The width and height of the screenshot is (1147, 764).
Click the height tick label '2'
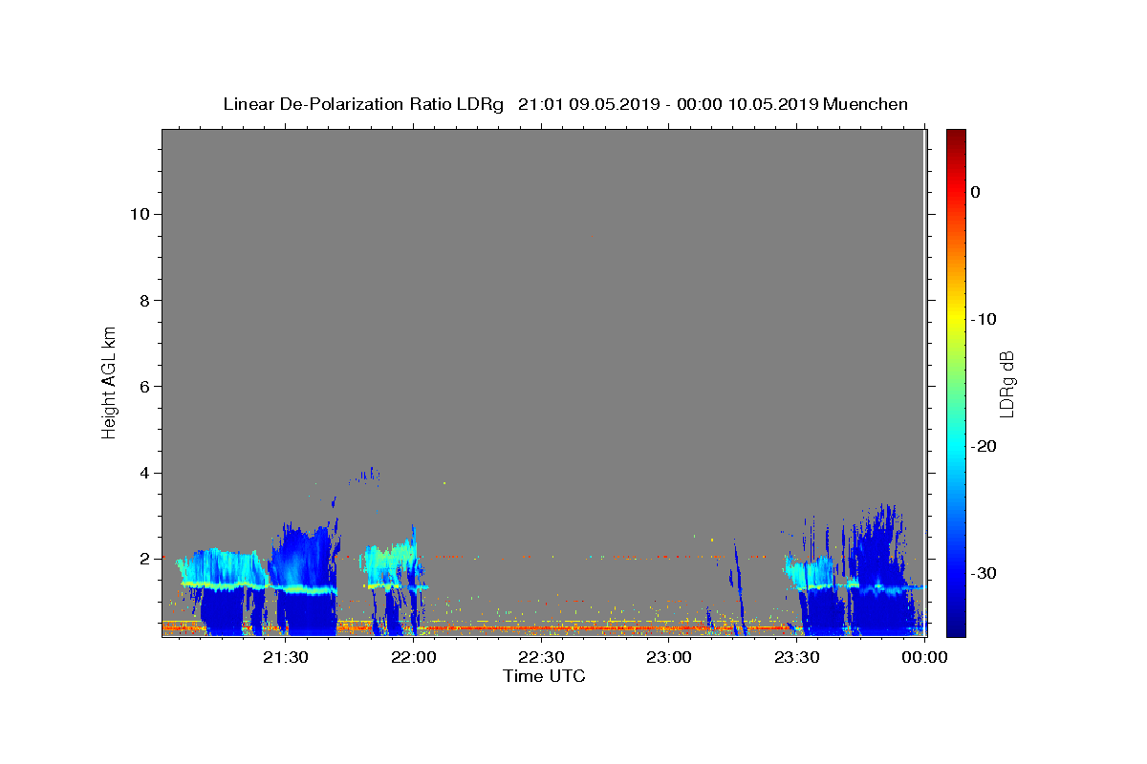coord(143,559)
